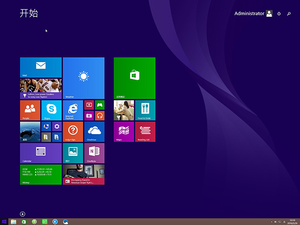Open the Money stock tile
This screenshot has width=300, height=225.
click(41, 174)
